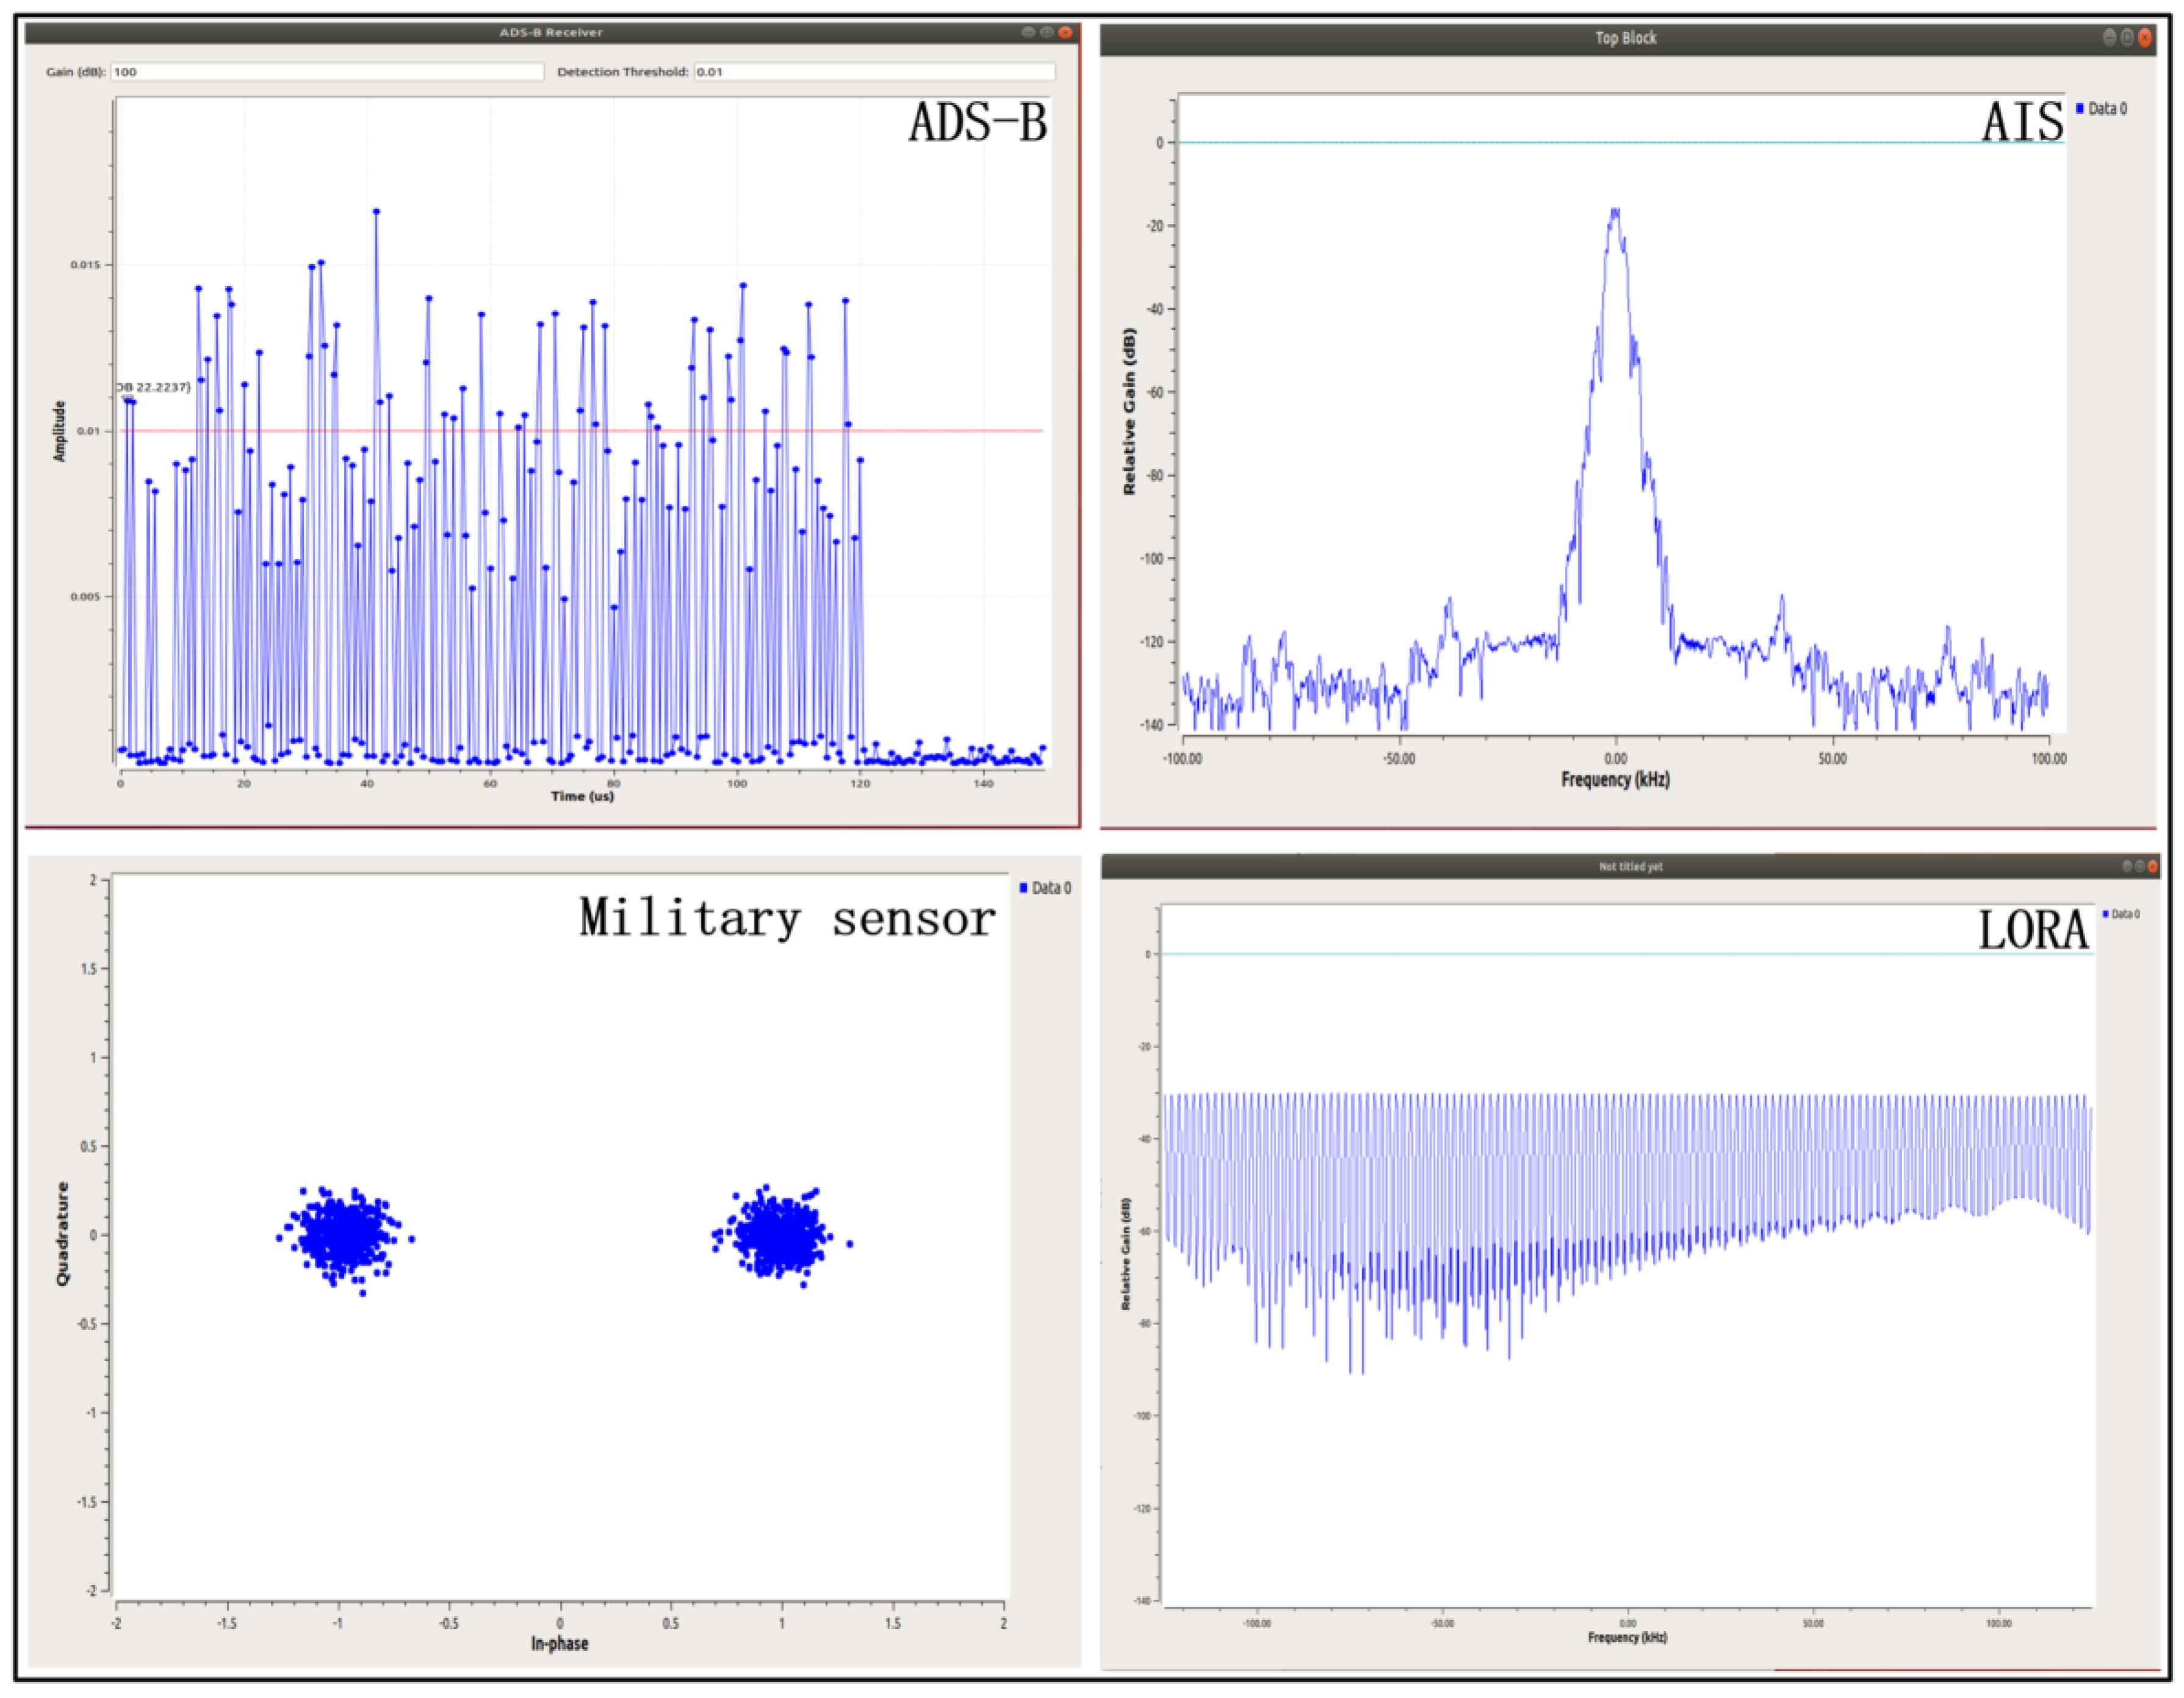This screenshot has height=1698, width=2184.
Task: Click the Top Block title bar text
Action: pyautogui.click(x=1625, y=38)
